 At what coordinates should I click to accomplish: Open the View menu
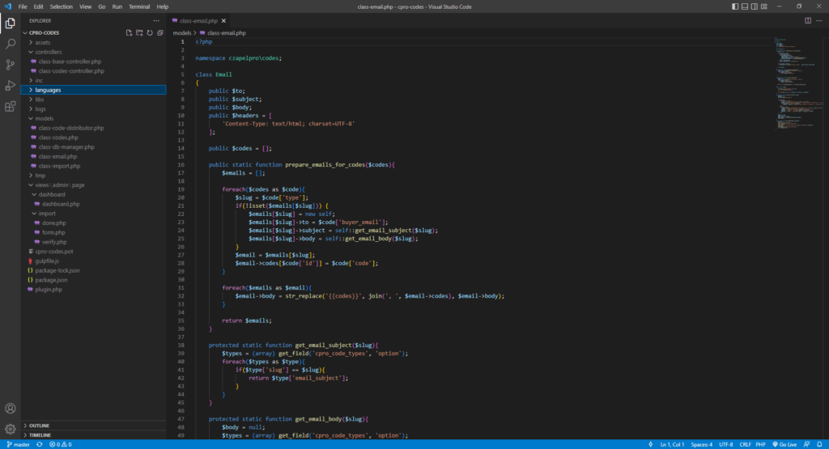tap(85, 6)
